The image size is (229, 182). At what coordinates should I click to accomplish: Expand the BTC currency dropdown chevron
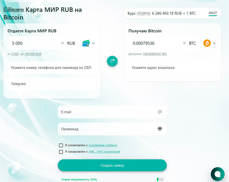[x=214, y=43]
